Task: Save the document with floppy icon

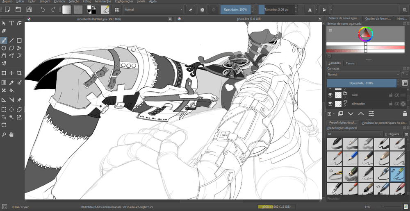Action: 29,9
